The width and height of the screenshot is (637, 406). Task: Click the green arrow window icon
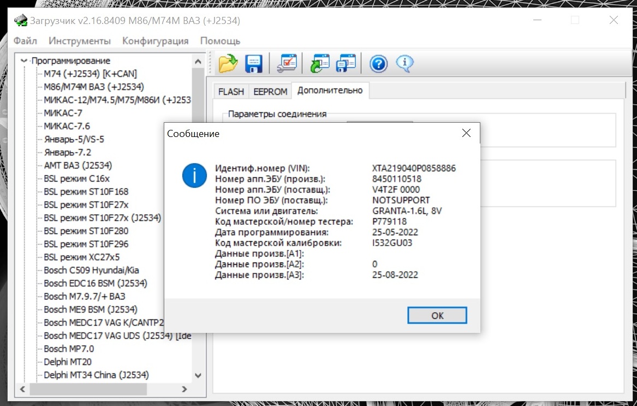pyautogui.click(x=320, y=64)
